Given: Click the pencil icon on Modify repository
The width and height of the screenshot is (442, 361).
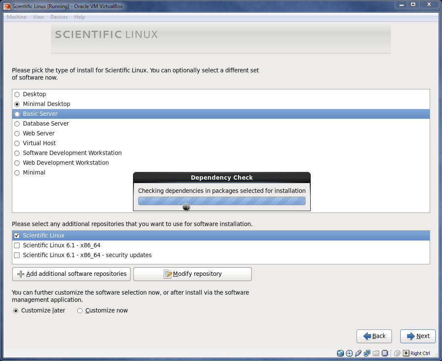Looking at the screenshot, I should pos(167,274).
